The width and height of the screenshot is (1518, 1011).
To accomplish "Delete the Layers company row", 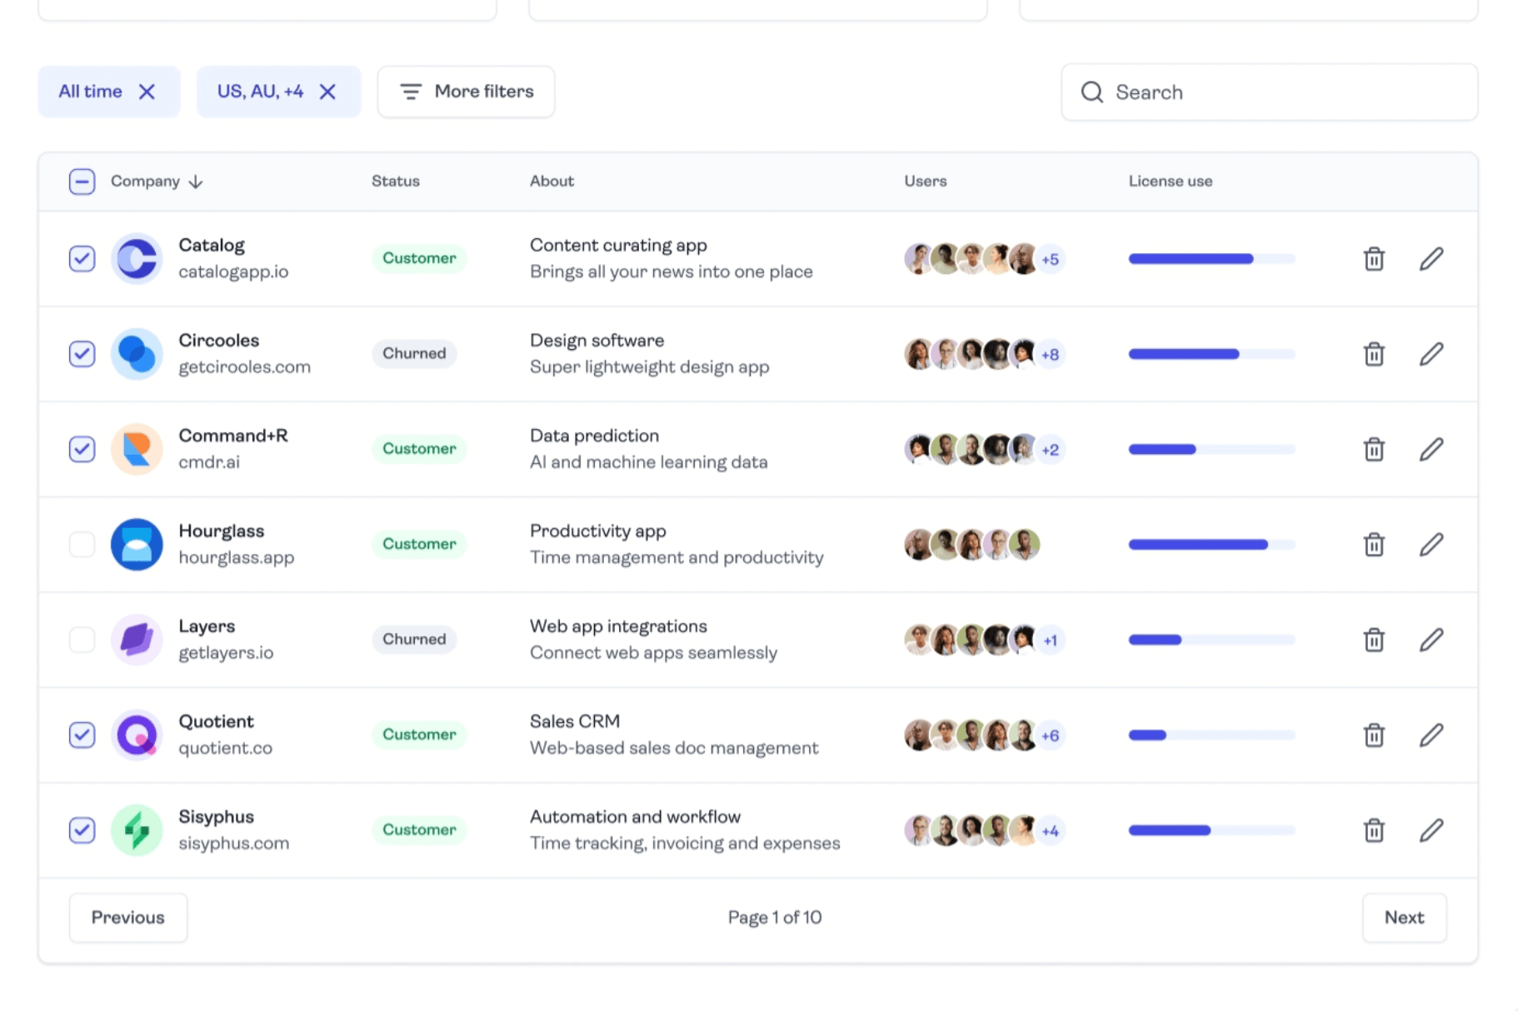I will 1374,640.
